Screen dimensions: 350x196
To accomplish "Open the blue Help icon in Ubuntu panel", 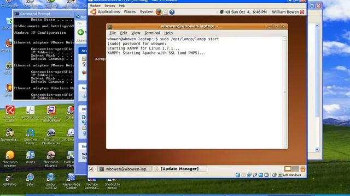I will (x=172, y=12).
